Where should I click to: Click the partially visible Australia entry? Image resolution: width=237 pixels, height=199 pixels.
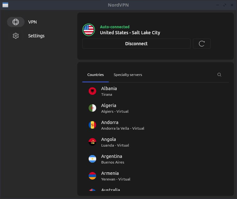tap(110, 190)
